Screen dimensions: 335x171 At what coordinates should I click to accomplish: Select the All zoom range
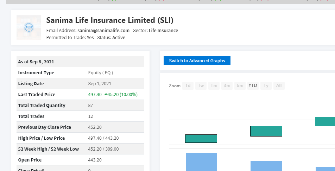[279, 85]
